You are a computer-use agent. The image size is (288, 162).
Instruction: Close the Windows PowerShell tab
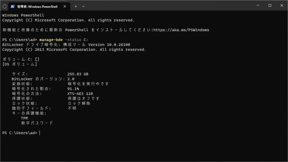(x=64, y=5)
